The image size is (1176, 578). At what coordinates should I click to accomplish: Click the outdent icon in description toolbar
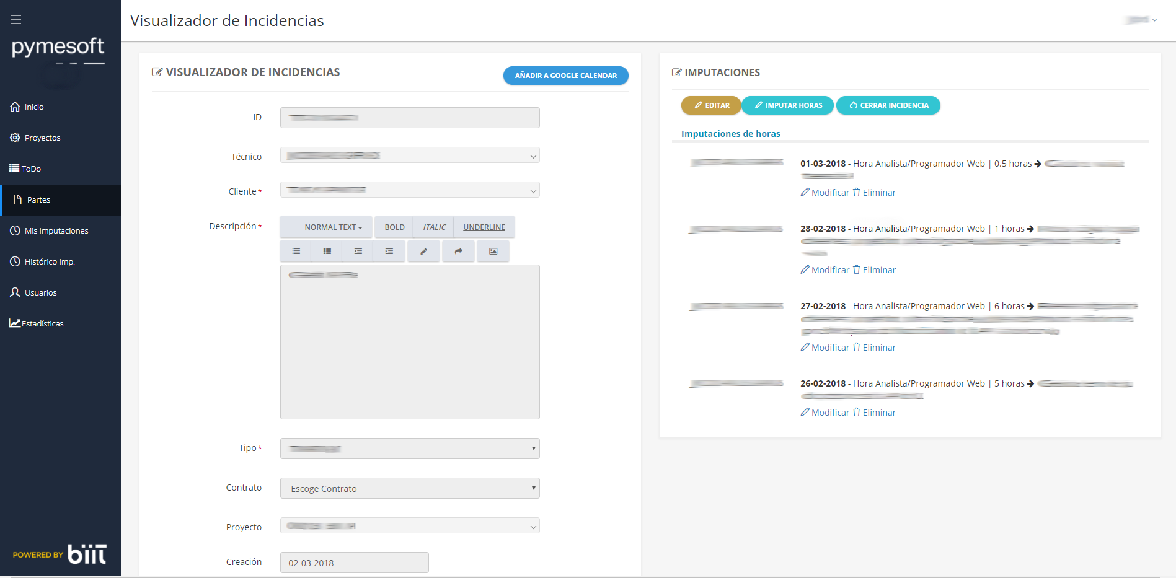pyautogui.click(x=358, y=252)
